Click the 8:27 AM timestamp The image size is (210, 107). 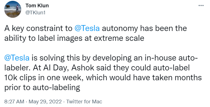tap(14, 102)
